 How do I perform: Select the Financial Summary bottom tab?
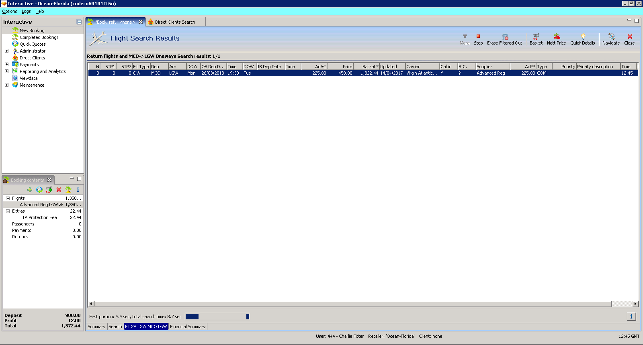188,327
